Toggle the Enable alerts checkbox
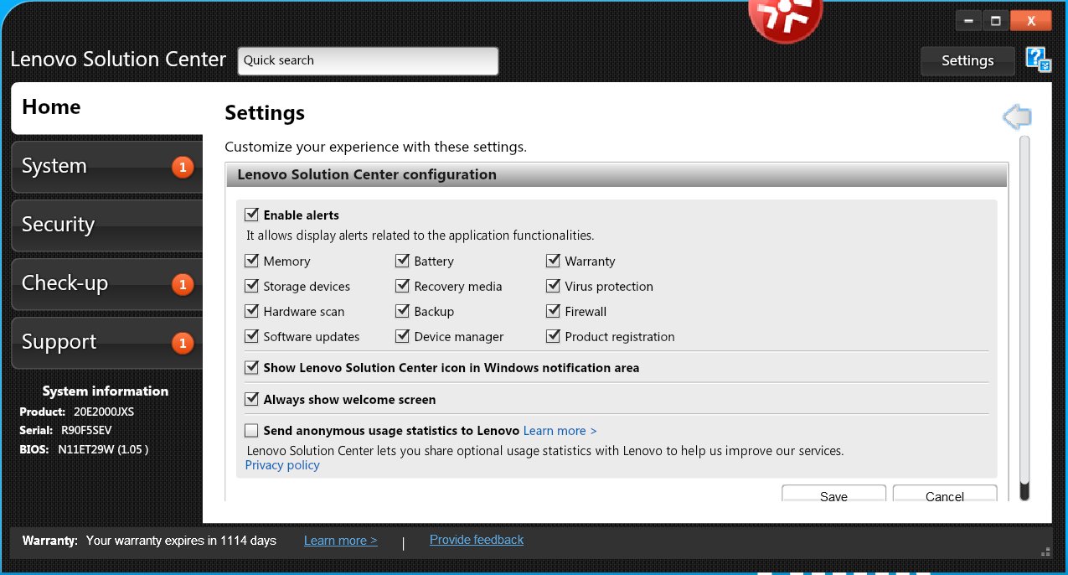 pos(251,215)
